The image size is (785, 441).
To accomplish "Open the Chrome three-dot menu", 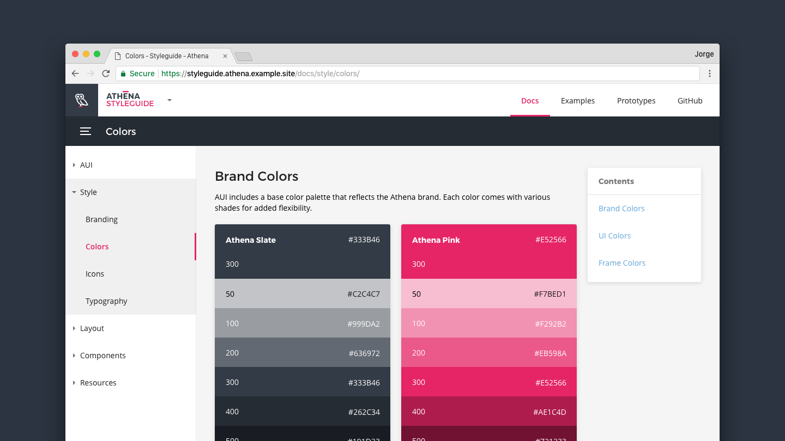I will pos(709,73).
